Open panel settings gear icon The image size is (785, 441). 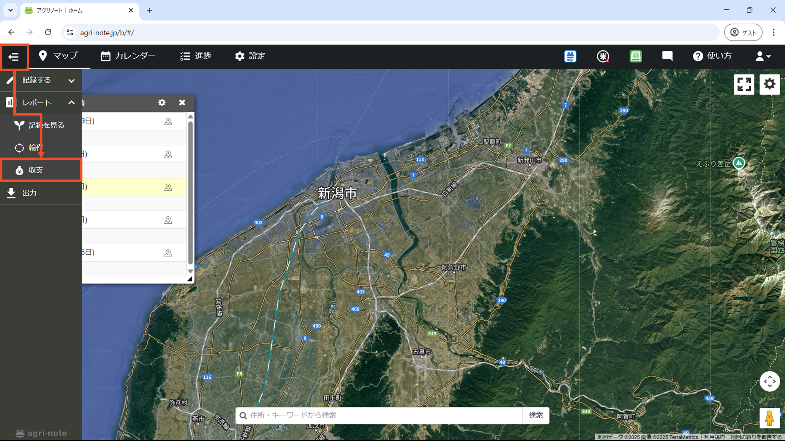162,103
